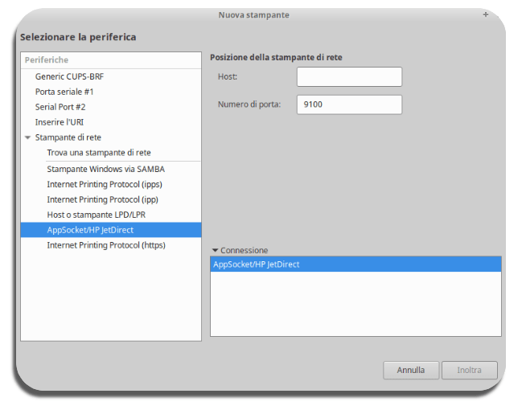Collapse Stampante di rete tree arrow
This screenshot has height=410, width=522.
tap(28, 137)
